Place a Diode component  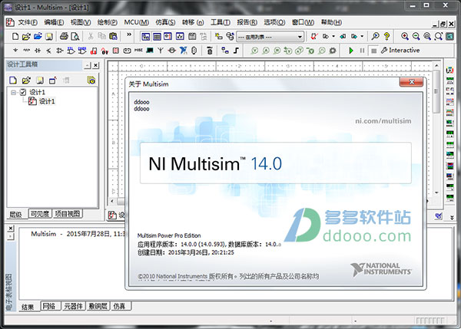tap(38, 51)
